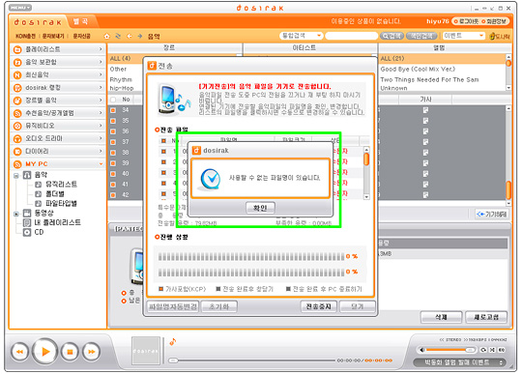
Task: Click the 가사 column header
Action: [x=425, y=100]
